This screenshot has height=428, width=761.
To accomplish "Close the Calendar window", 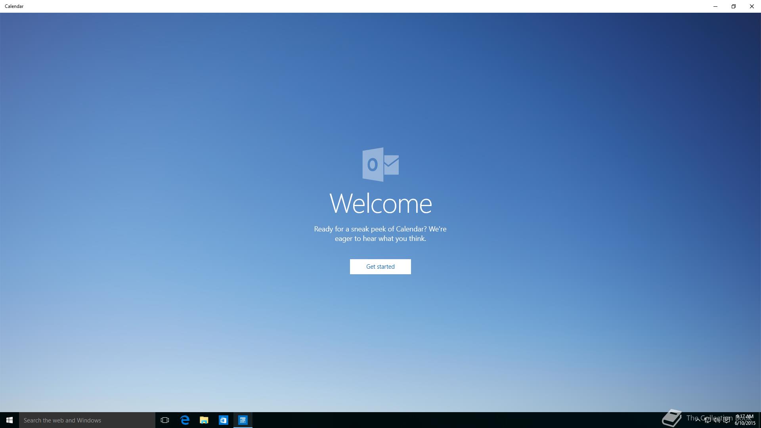I will (752, 6).
